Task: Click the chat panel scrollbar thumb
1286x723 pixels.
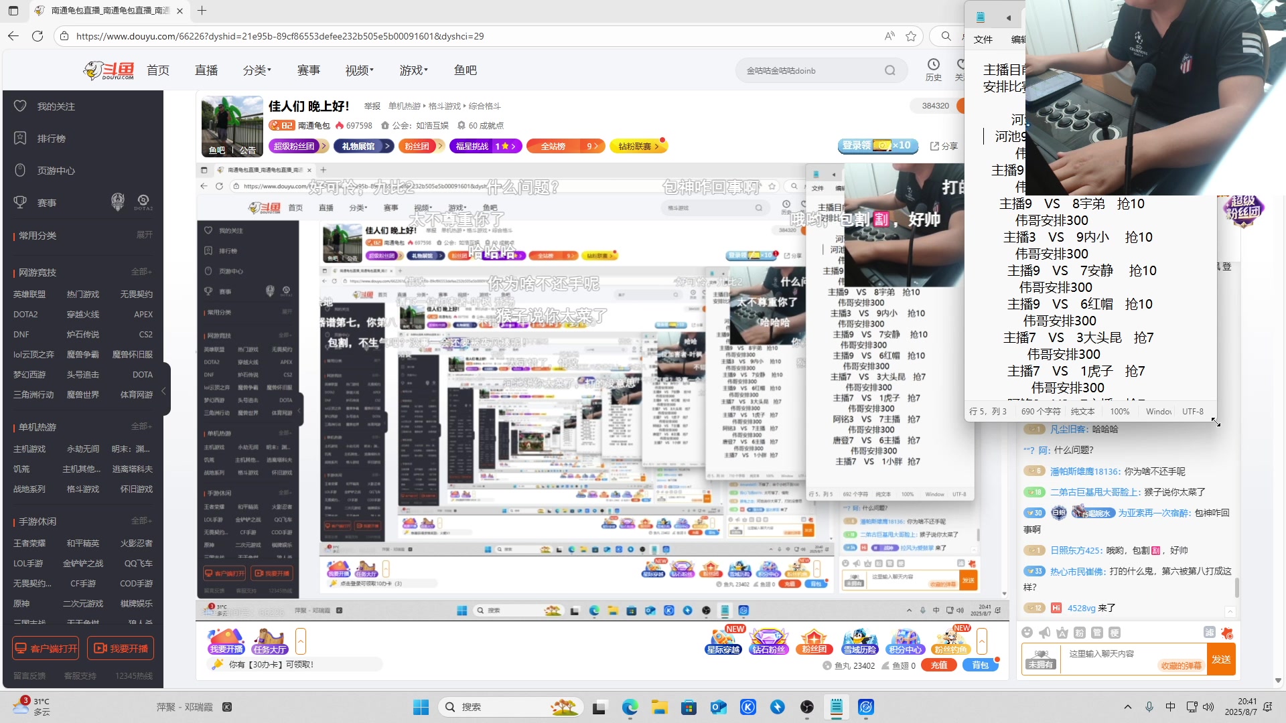Action: click(x=1236, y=588)
